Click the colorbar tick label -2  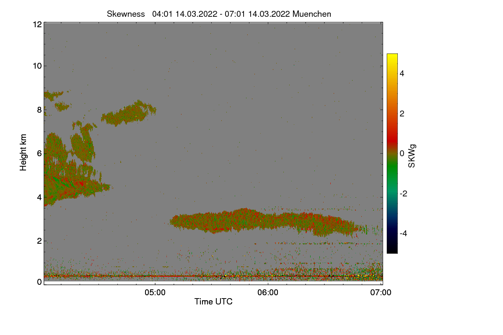click(x=404, y=193)
